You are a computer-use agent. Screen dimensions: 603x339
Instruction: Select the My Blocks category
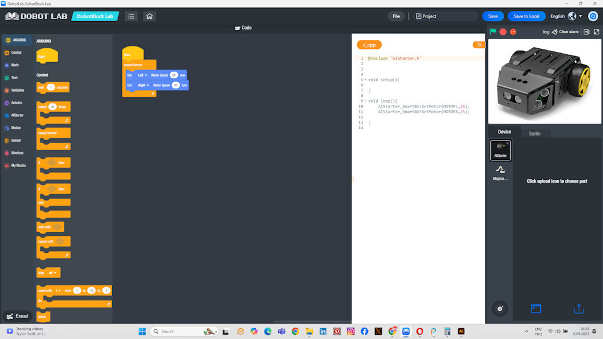(x=16, y=165)
